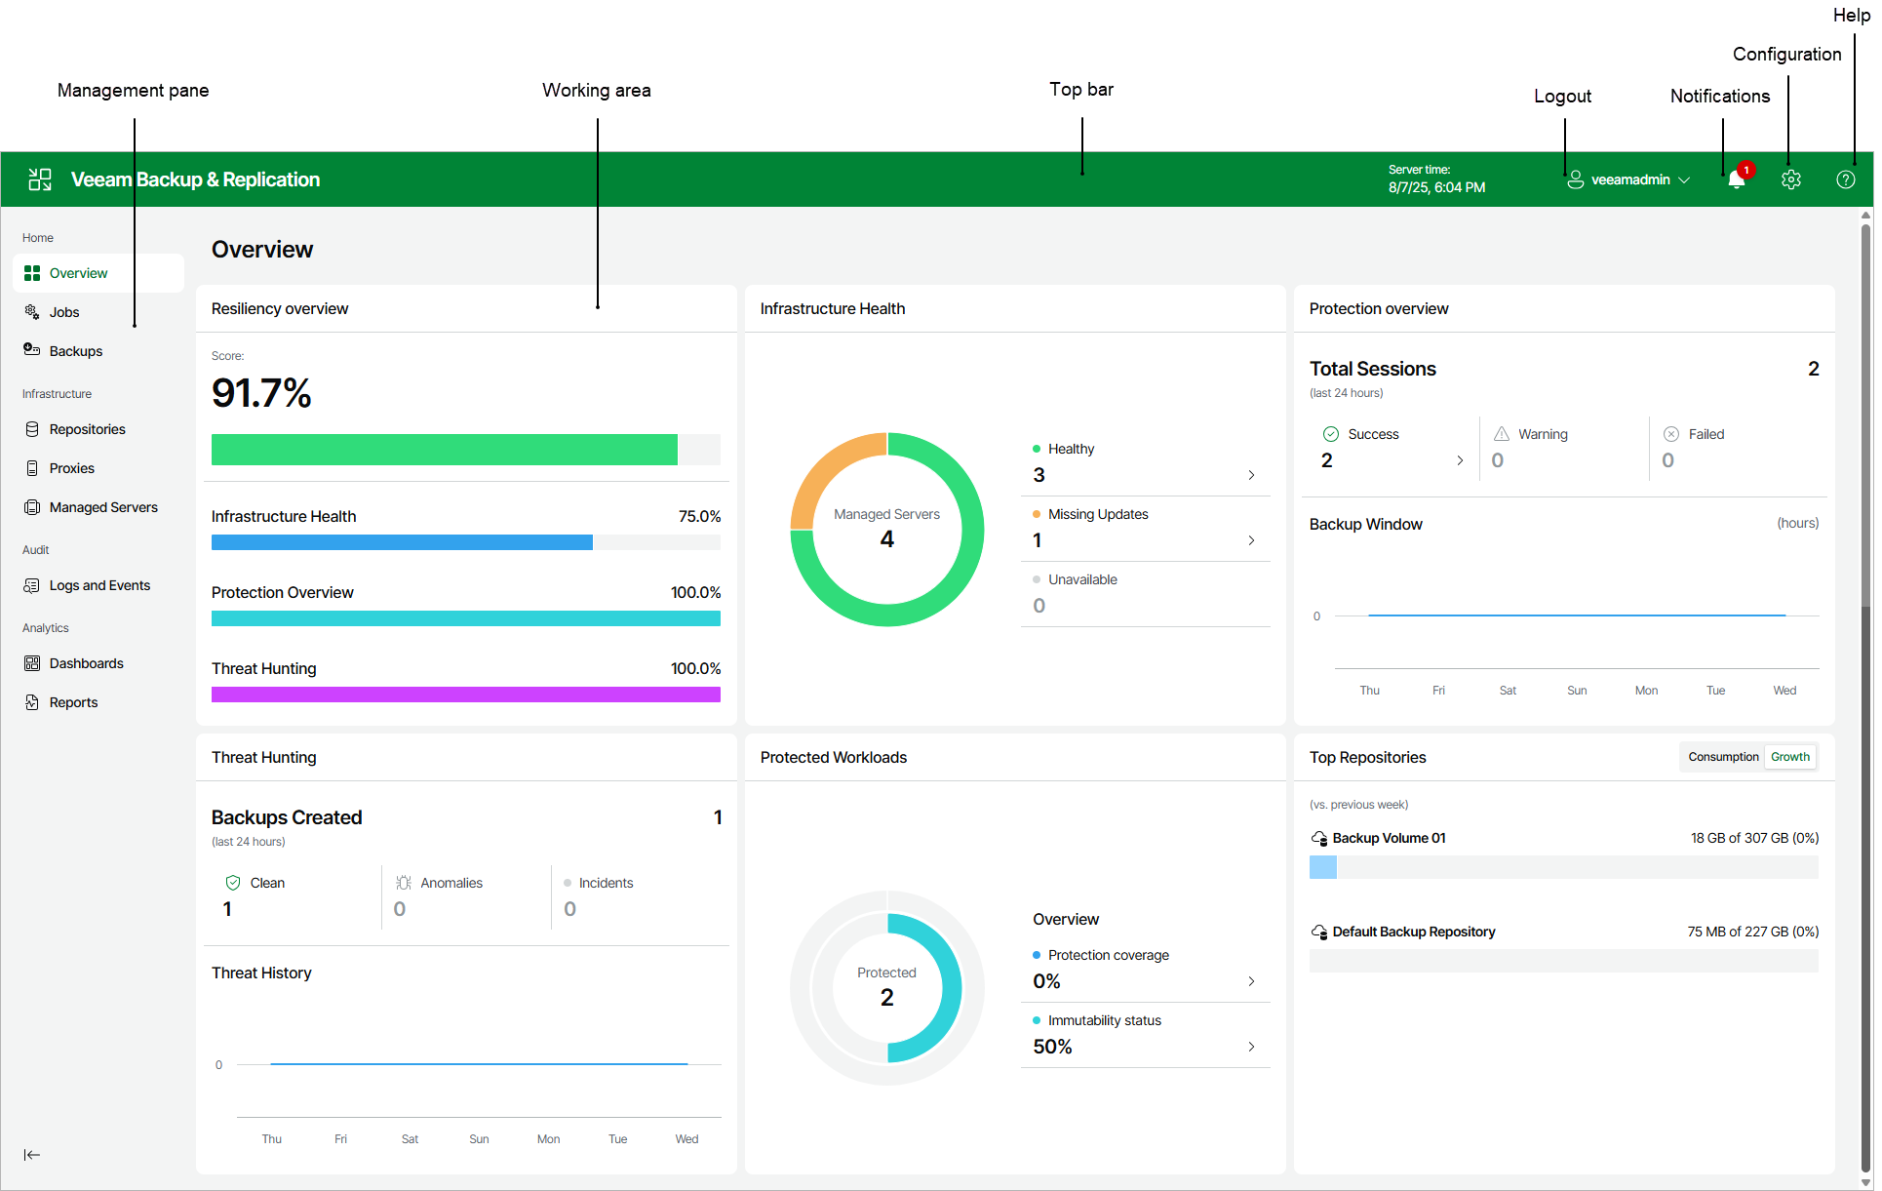1882x1191 pixels.
Task: Click the Veeam apps grid logo
Action: click(x=40, y=179)
